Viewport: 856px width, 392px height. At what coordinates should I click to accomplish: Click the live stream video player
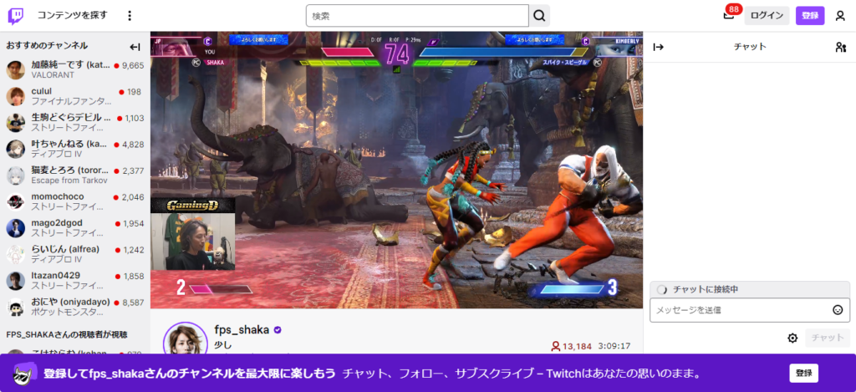[397, 170]
